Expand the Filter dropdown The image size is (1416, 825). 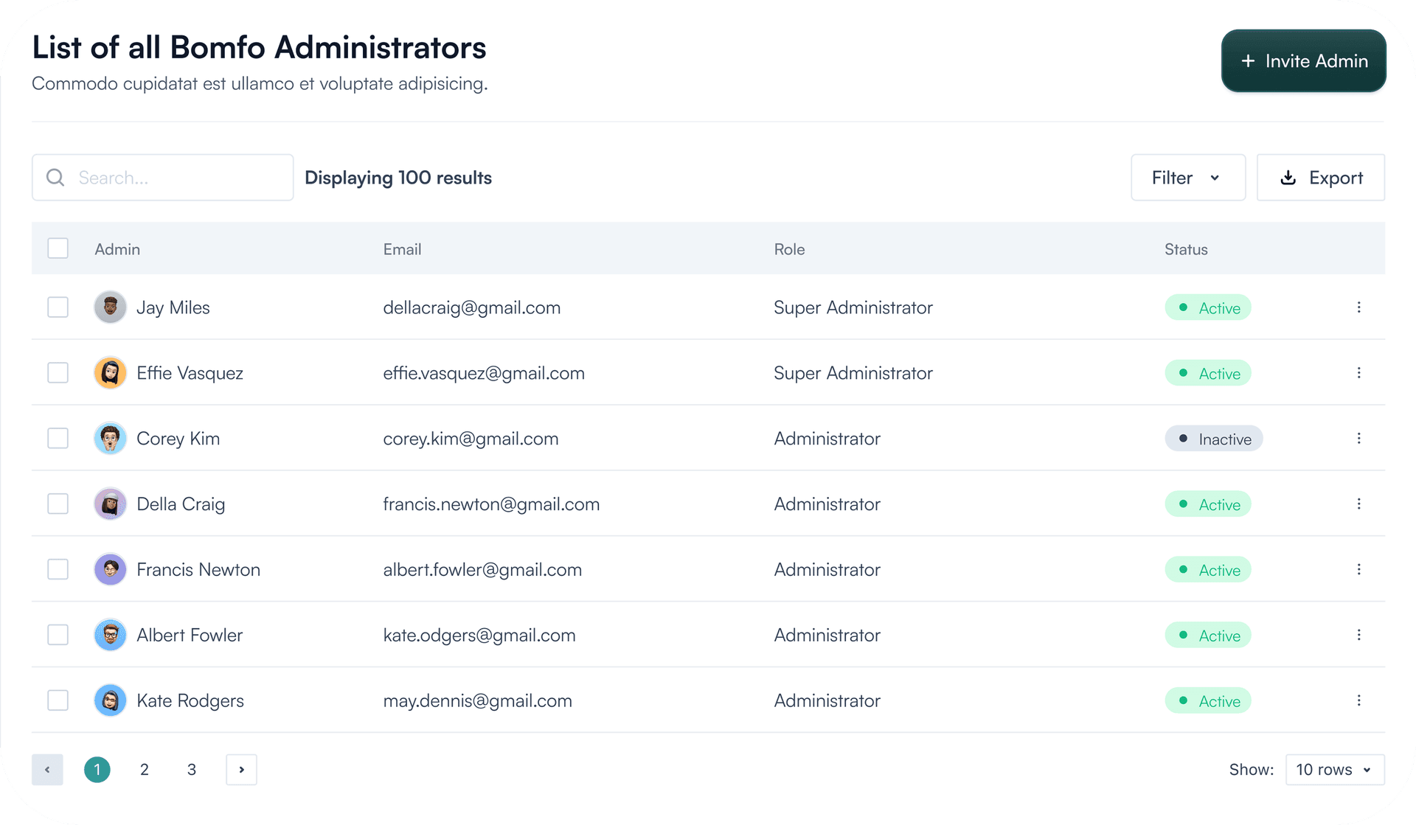tap(1187, 178)
